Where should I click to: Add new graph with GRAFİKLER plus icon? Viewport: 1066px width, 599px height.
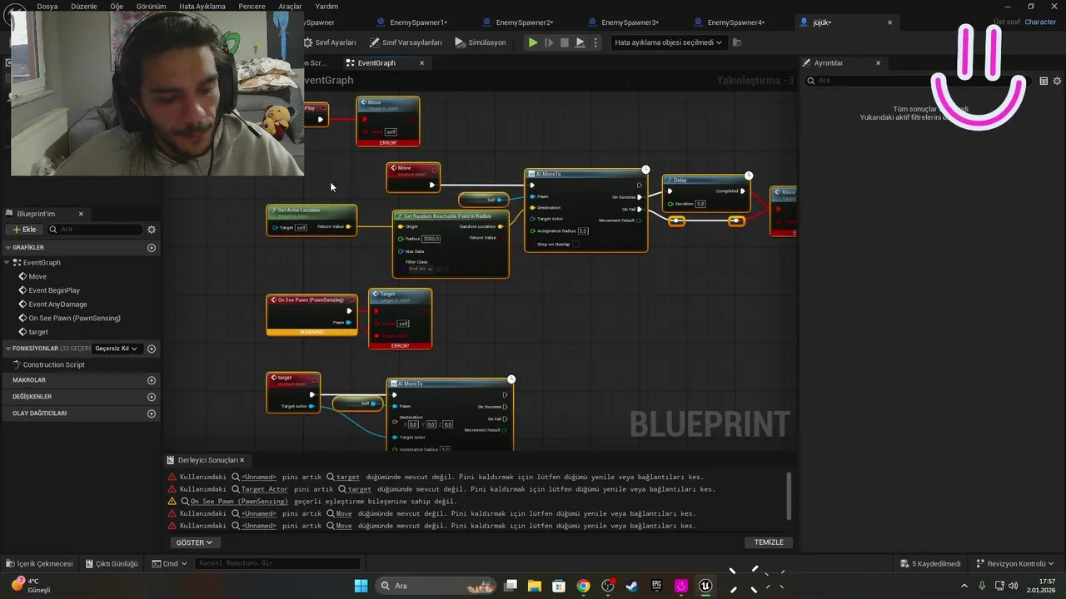pos(152,248)
